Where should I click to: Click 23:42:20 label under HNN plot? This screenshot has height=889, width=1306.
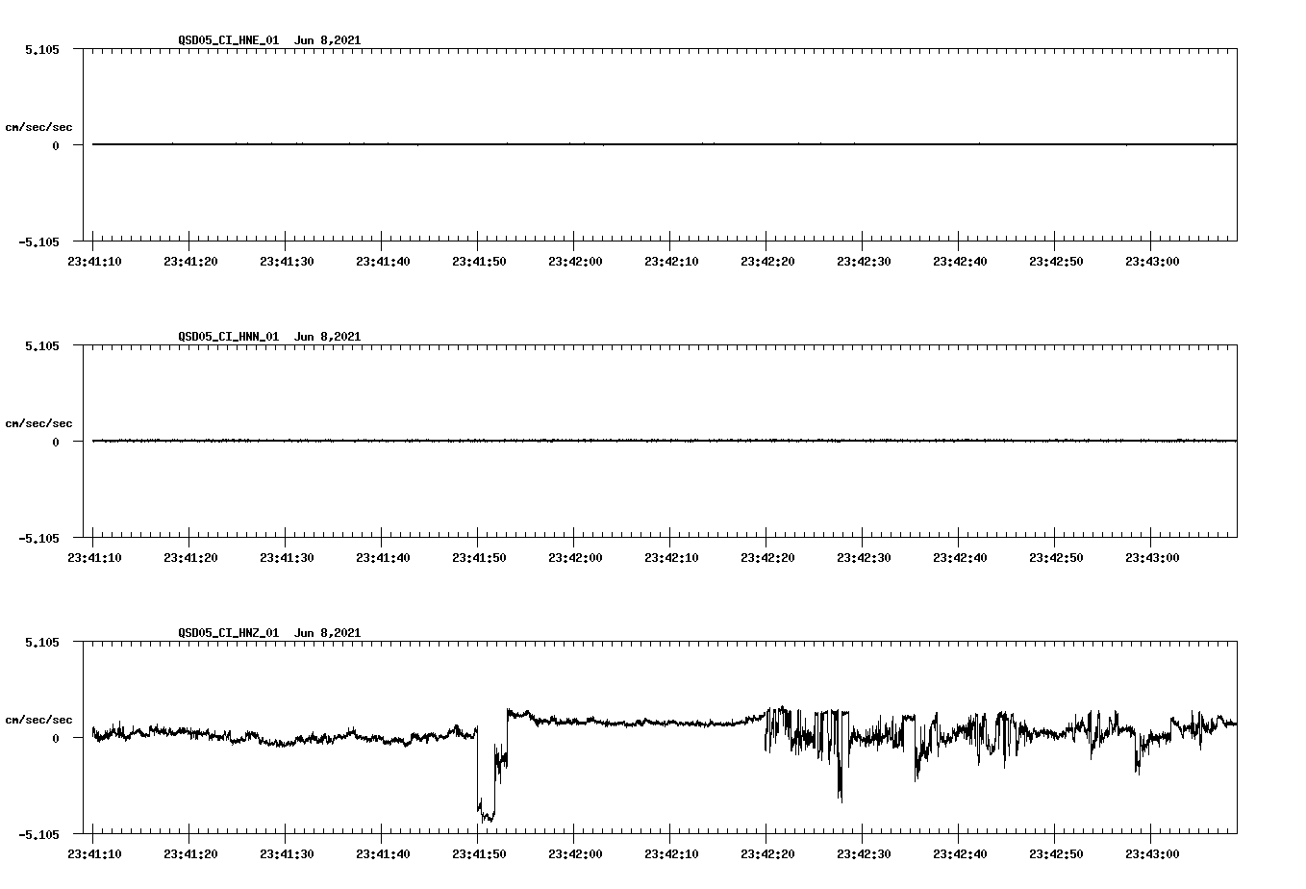coord(767,558)
